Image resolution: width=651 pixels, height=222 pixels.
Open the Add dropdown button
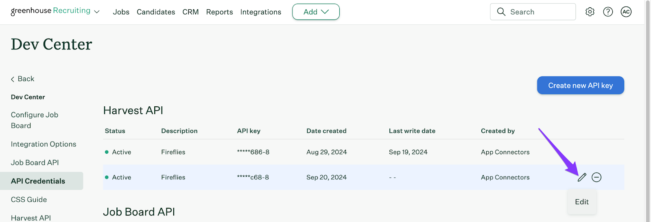[316, 12]
